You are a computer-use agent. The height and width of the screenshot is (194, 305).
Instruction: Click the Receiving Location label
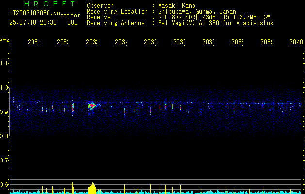(x=117, y=12)
